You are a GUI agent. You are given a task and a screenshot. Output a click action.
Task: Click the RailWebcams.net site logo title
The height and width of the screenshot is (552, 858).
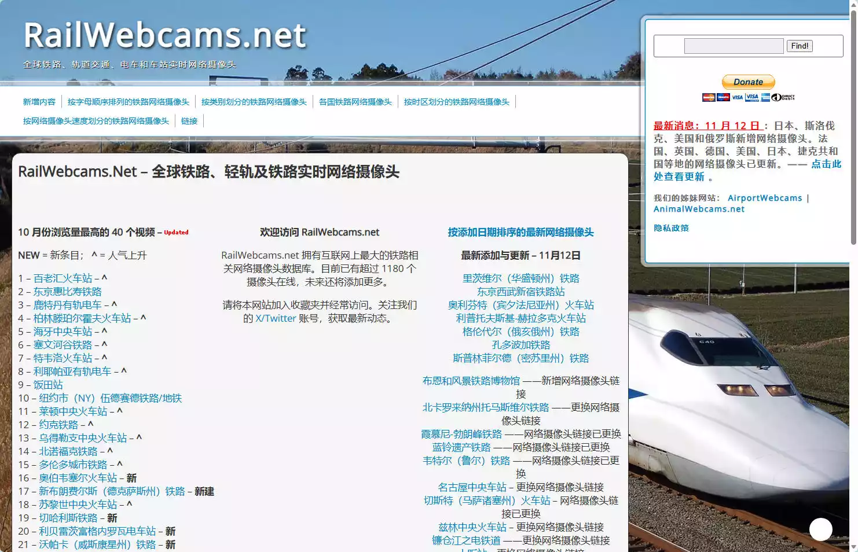[165, 35]
